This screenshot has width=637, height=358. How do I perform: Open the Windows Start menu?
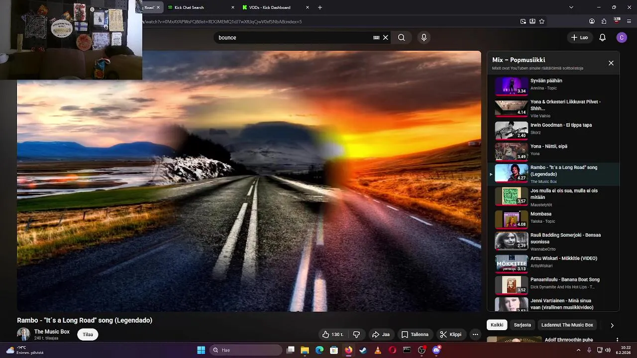201,350
